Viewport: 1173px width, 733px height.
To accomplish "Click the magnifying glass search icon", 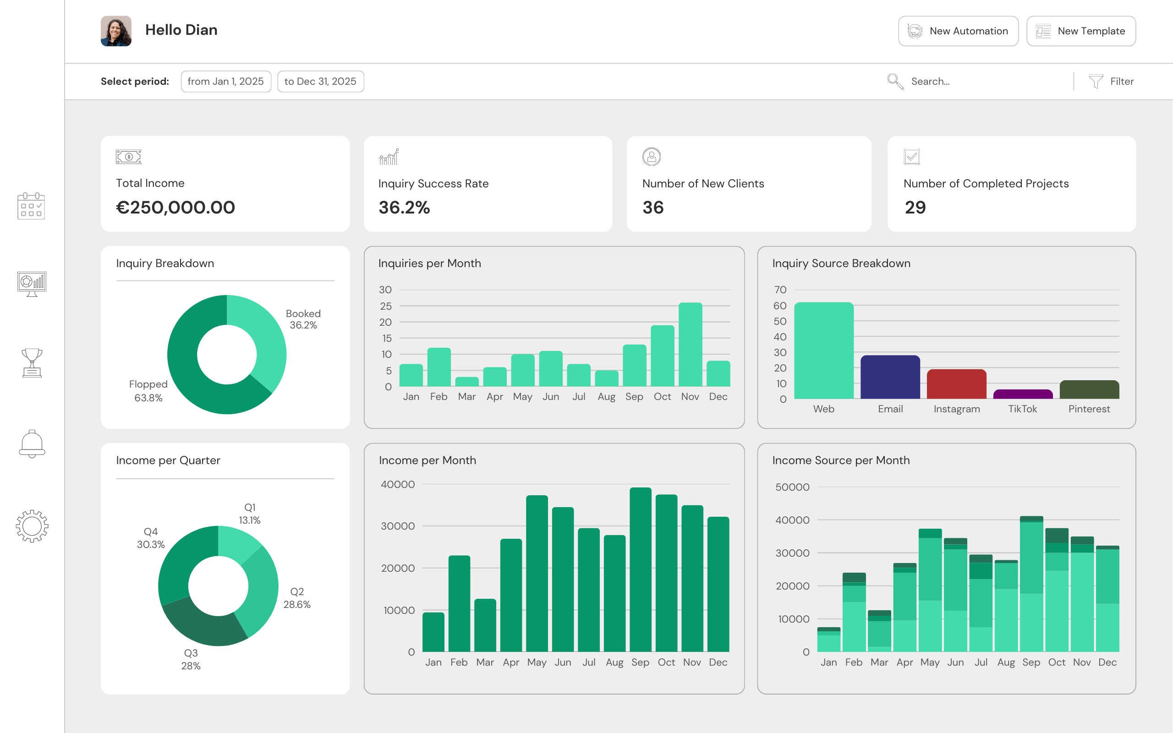I will (895, 82).
